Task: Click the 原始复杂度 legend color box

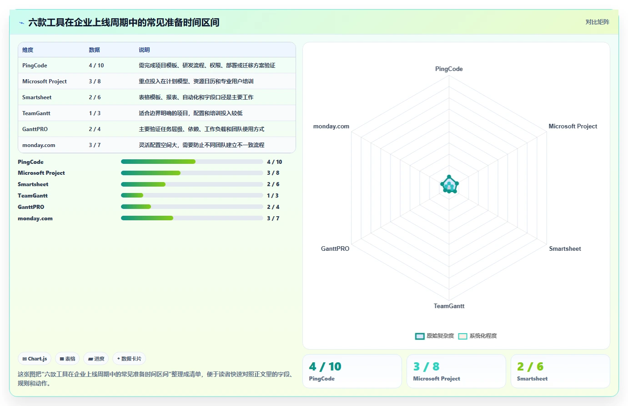Action: point(420,336)
